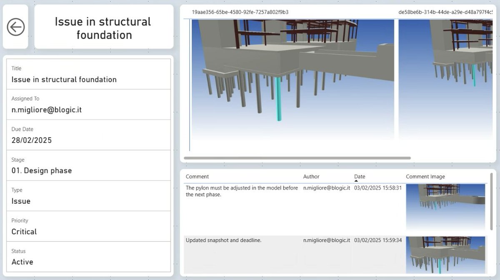View the first comment's image thumbnail

click(x=445, y=207)
